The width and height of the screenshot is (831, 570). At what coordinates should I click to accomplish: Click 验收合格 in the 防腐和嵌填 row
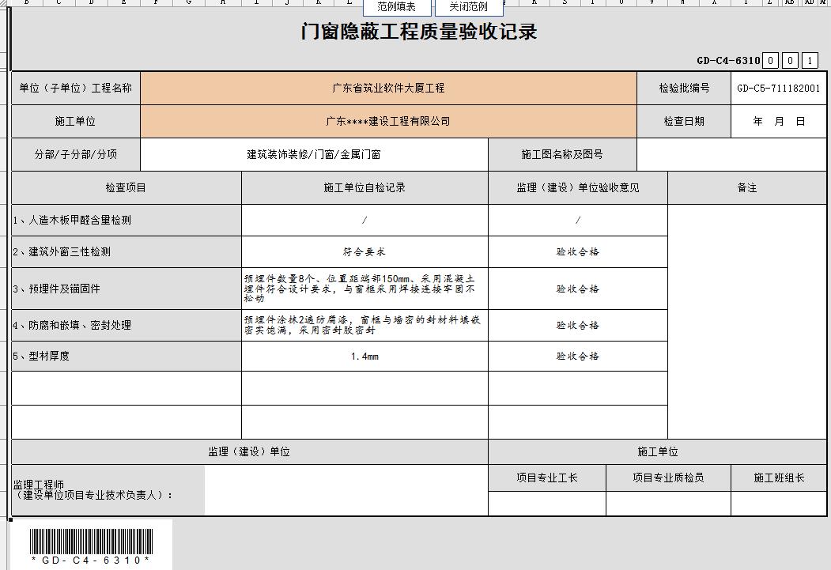point(578,325)
